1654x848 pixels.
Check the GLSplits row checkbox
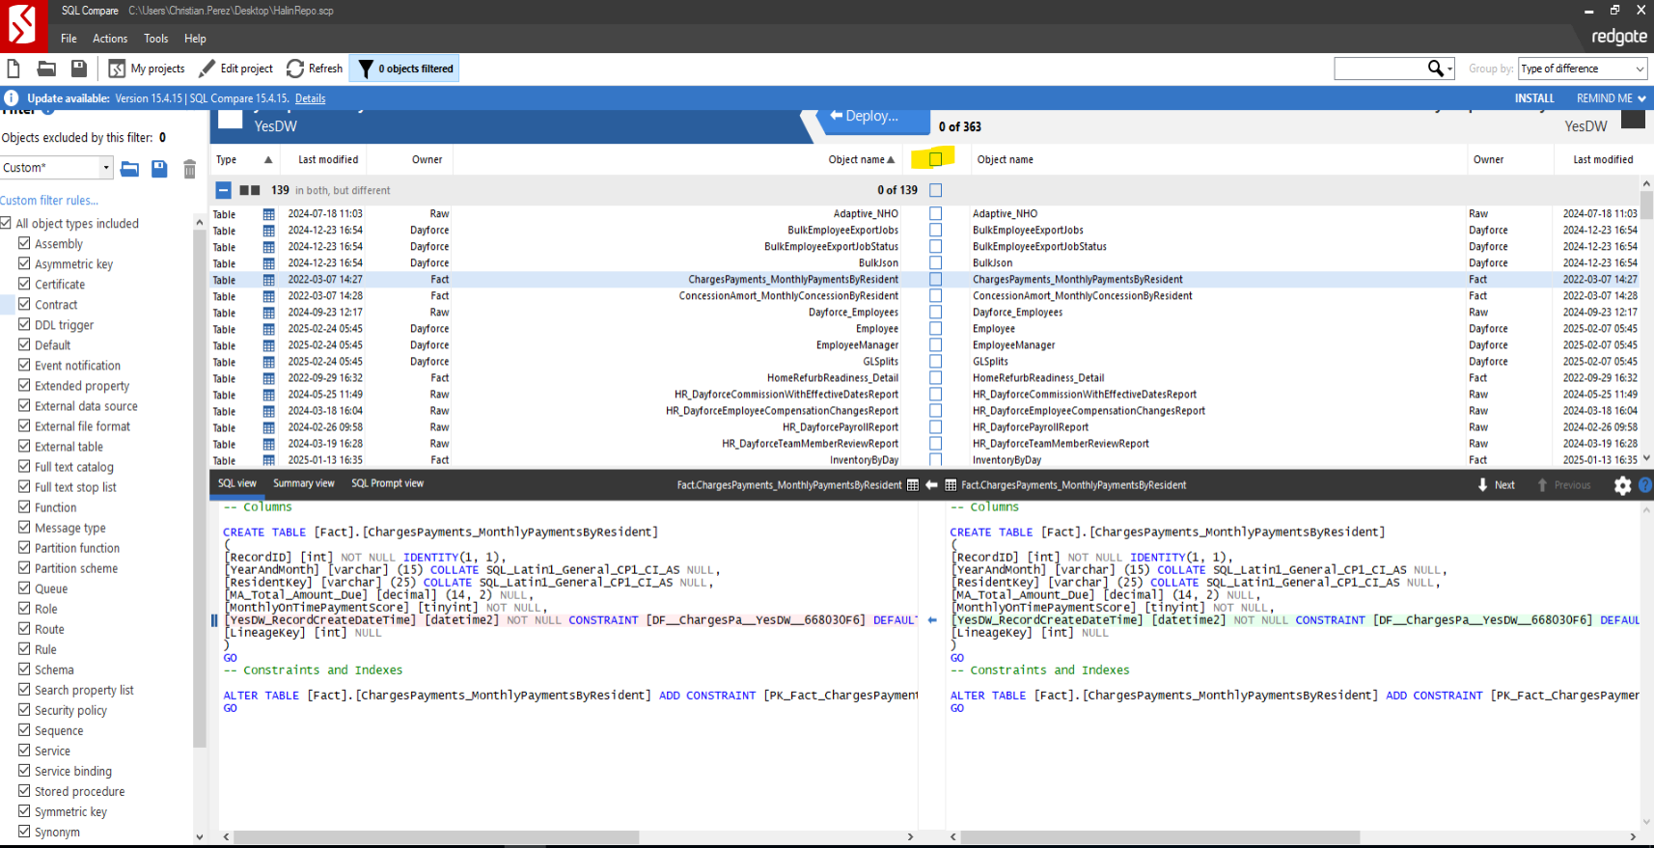click(935, 362)
